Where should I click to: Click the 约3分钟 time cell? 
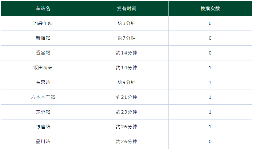coord(126,23)
